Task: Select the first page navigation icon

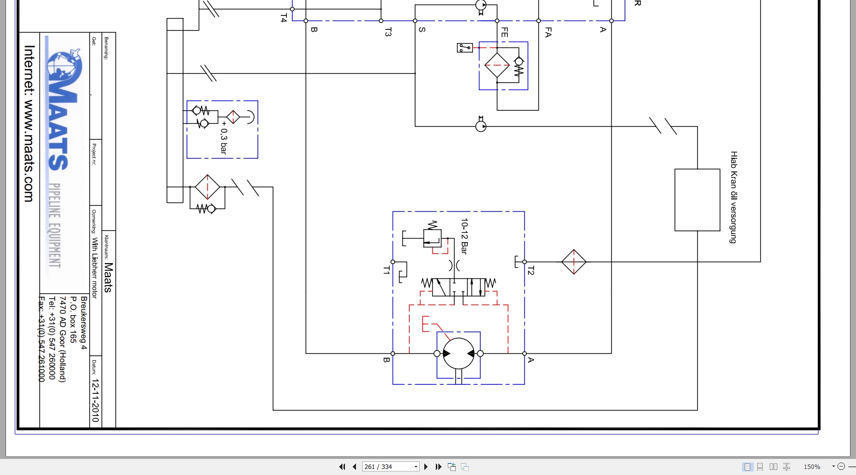Action: (x=343, y=466)
